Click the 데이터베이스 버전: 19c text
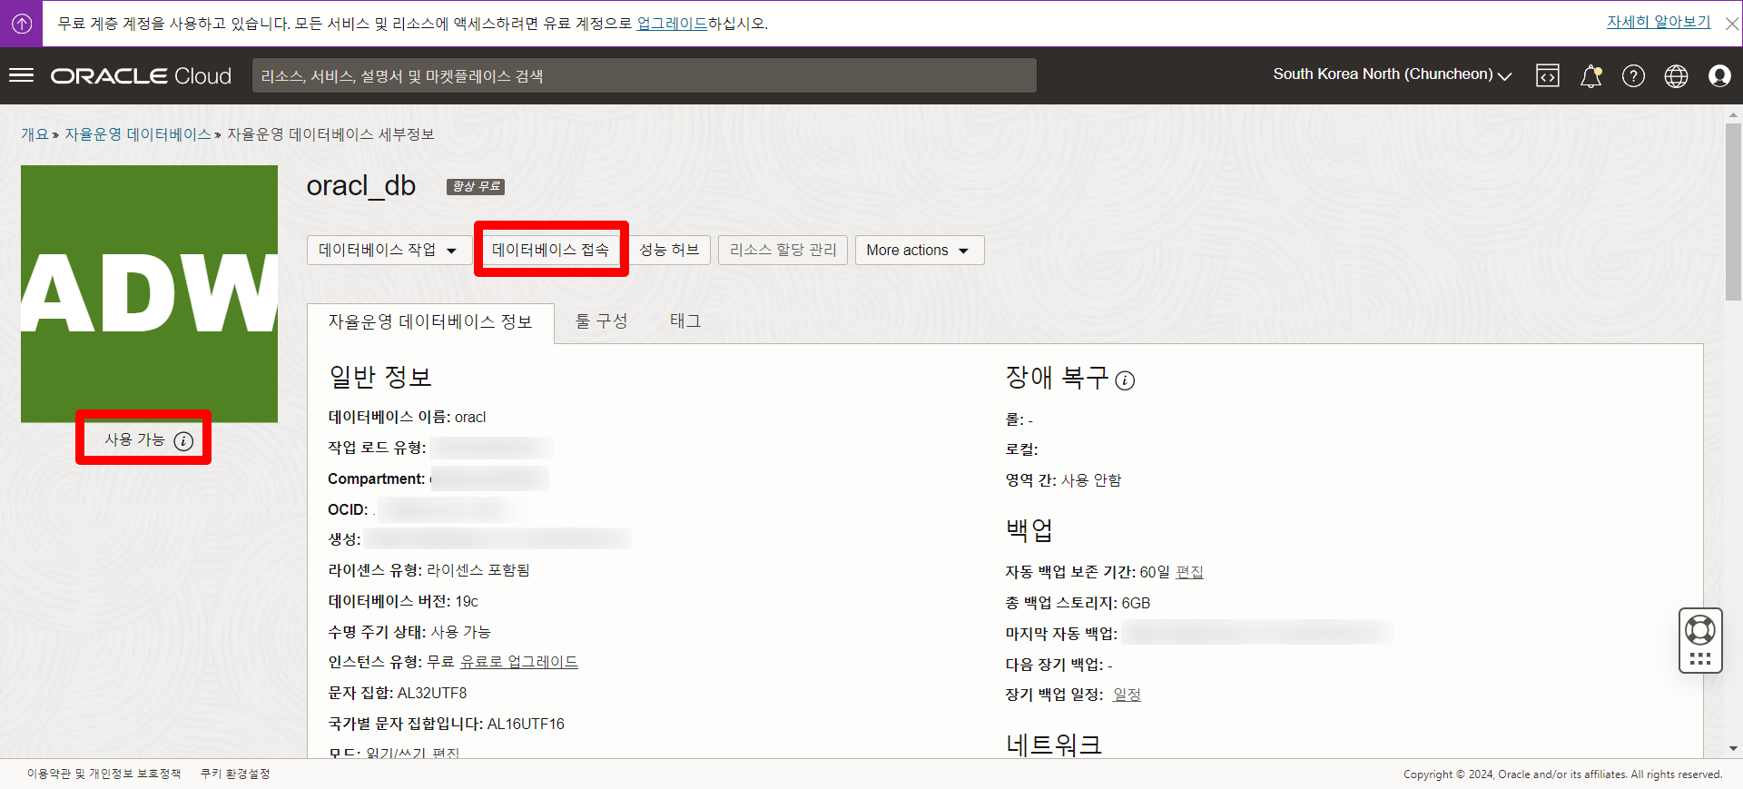Screen dimensions: 1743x789 [403, 601]
